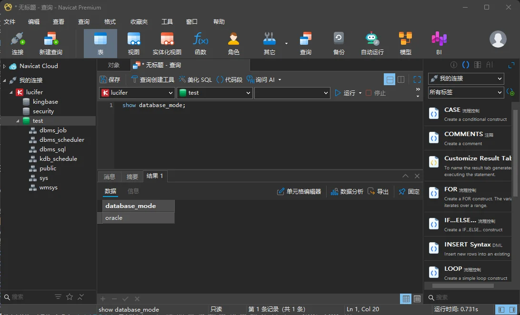This screenshot has height=315, width=520.
Task: Click the user avatar icon
Action: (498, 39)
